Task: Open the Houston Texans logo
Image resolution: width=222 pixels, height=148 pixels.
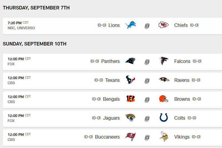Action: tap(130, 80)
